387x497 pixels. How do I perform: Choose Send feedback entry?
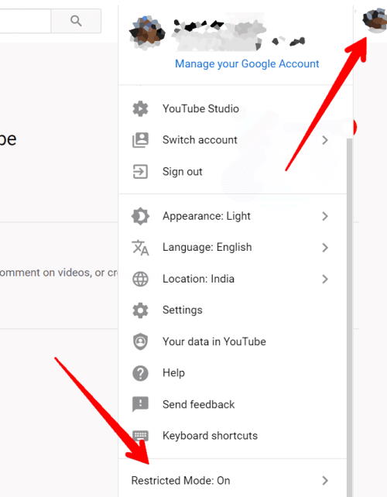coord(233,404)
